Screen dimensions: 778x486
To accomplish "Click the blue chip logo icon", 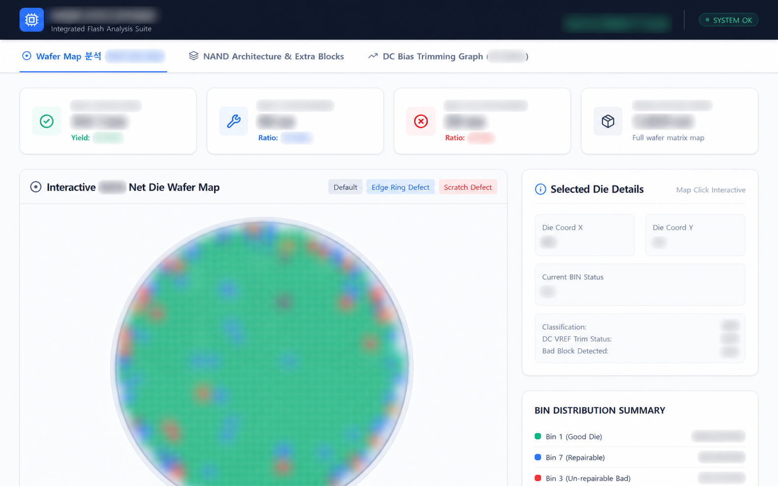I will point(32,20).
